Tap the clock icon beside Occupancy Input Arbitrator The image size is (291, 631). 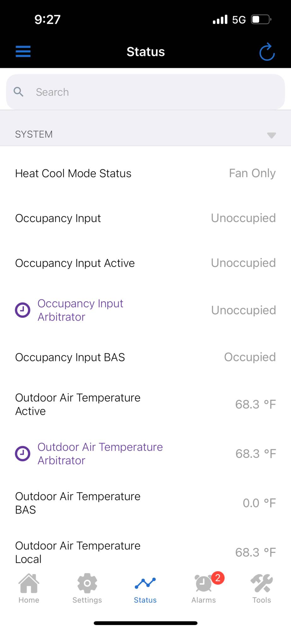click(x=23, y=310)
